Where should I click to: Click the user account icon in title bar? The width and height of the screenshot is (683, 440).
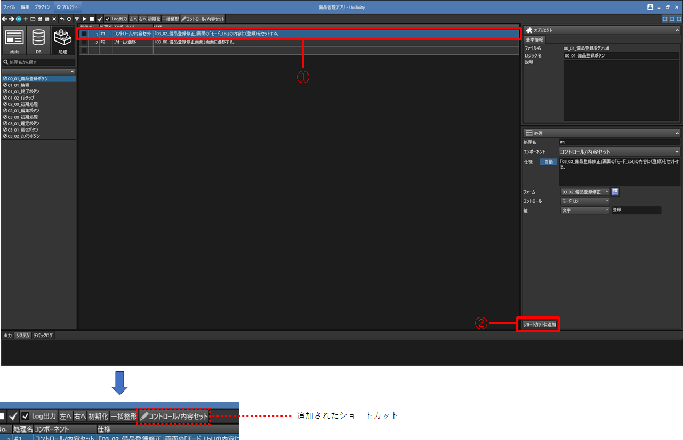pyautogui.click(x=650, y=7)
